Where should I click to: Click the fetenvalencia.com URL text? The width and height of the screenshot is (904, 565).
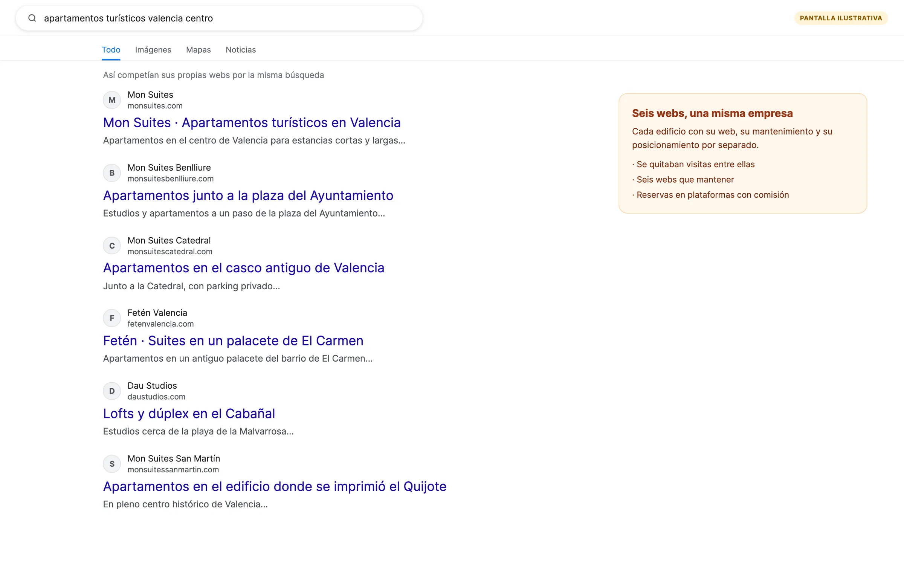tap(160, 324)
